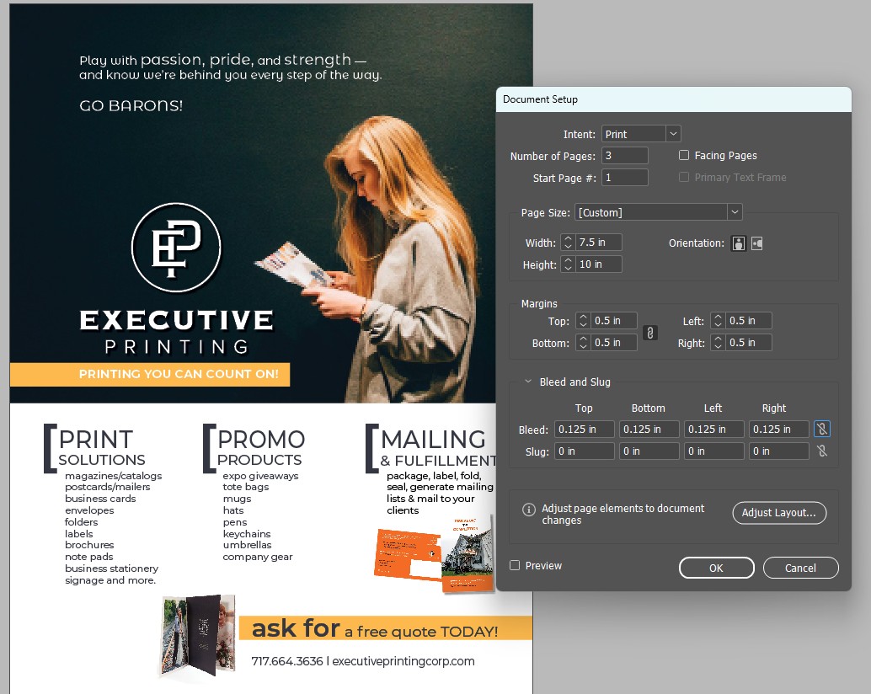This screenshot has height=694, width=871.
Task: Click the 'MAILING & FULFILLMENT' heading
Action: point(430,447)
